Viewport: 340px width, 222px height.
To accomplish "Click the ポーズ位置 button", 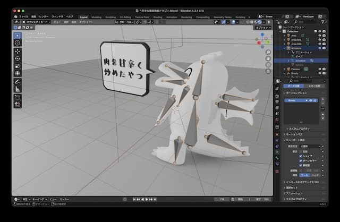I will point(292,86).
